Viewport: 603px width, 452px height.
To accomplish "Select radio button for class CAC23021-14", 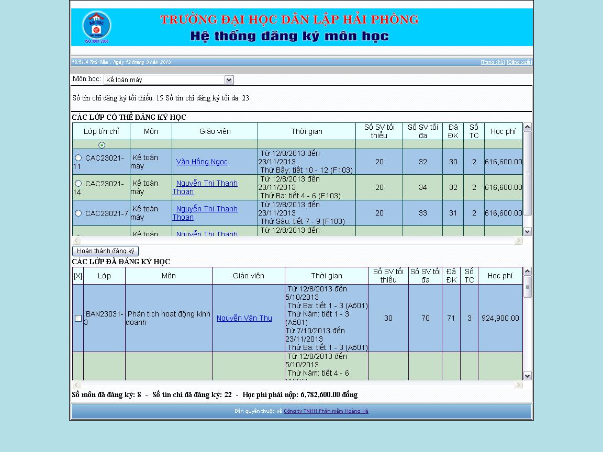I will click(x=79, y=183).
